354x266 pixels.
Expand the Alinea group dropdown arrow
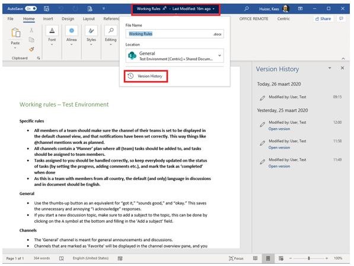[x=72, y=44]
